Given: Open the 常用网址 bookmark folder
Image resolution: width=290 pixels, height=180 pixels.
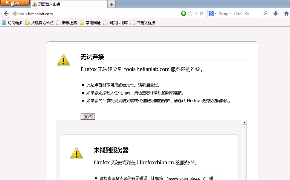Looking at the screenshot, I should (x=90, y=23).
